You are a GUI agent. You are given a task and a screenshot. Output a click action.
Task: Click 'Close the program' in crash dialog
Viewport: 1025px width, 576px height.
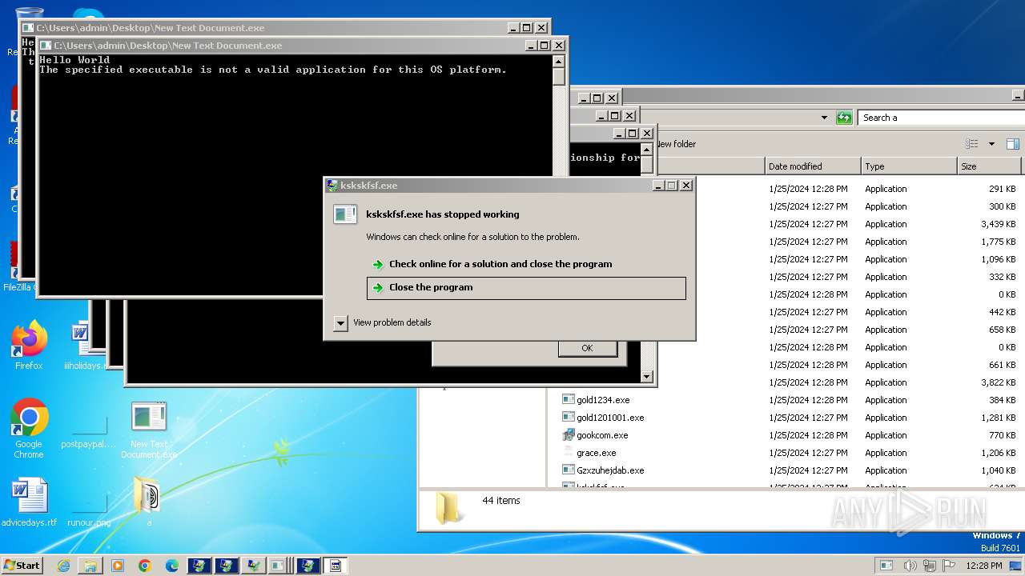(526, 288)
